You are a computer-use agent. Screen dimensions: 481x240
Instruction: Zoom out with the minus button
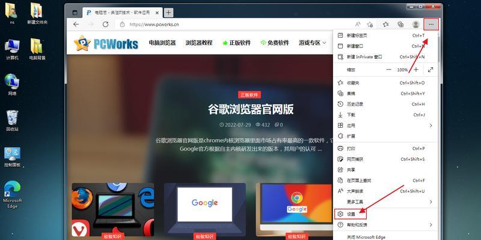click(388, 70)
